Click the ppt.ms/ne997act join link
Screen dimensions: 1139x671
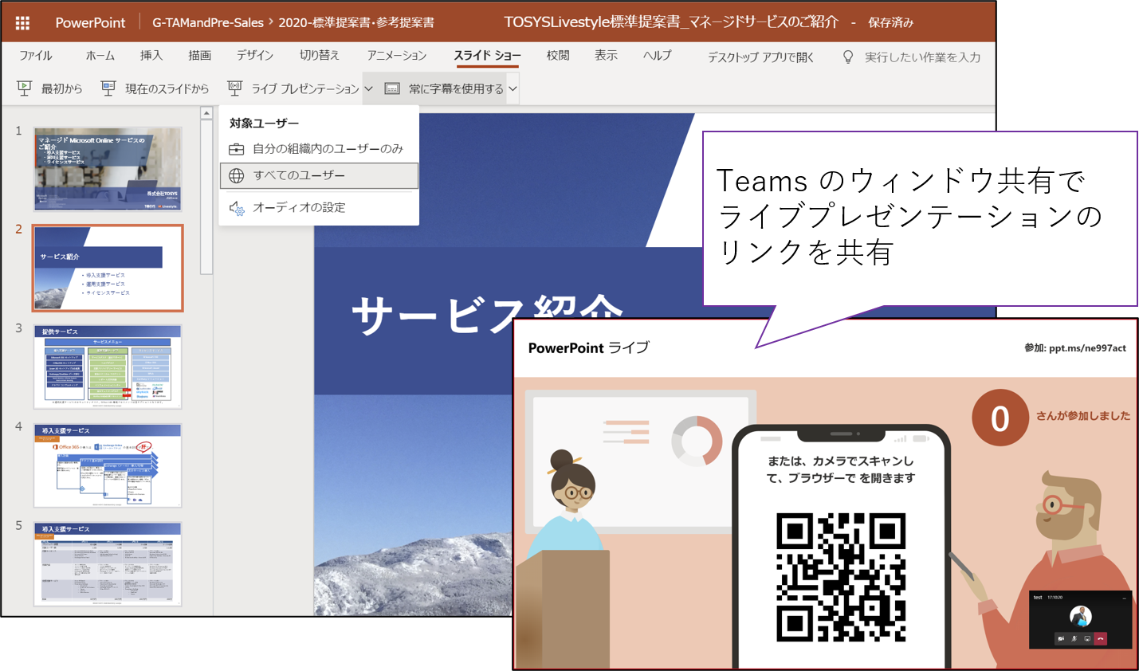click(x=1087, y=348)
